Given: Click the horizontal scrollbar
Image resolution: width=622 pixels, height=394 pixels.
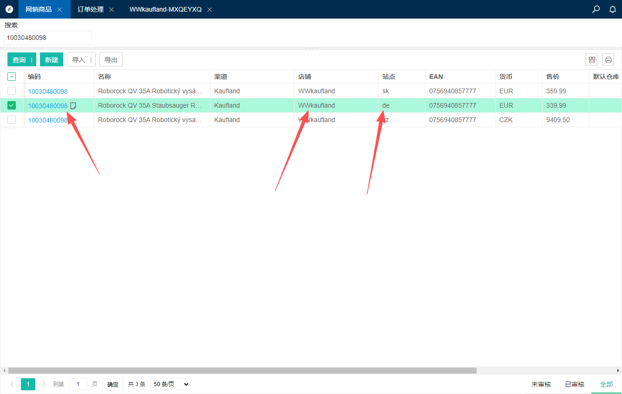Looking at the screenshot, I should (242, 370).
